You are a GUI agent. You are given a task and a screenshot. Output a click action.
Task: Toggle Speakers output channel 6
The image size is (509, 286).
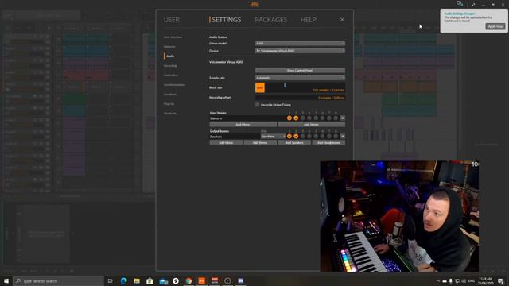pos(322,137)
